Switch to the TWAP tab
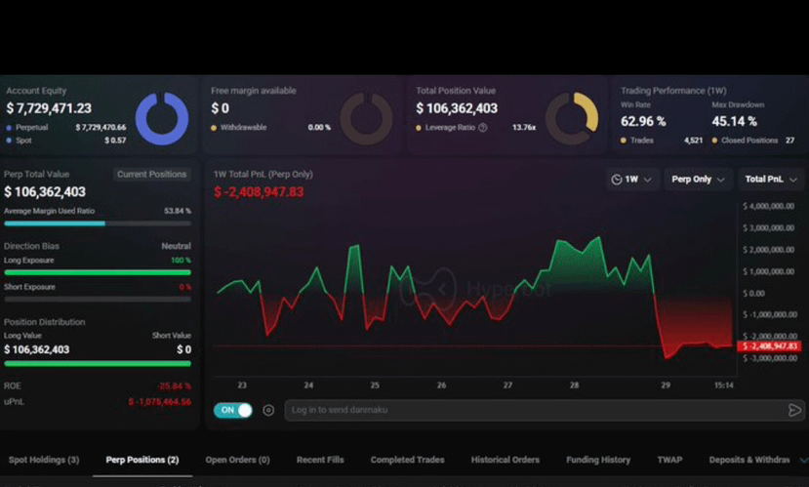Screen dimensions: 809x487 click(x=669, y=460)
